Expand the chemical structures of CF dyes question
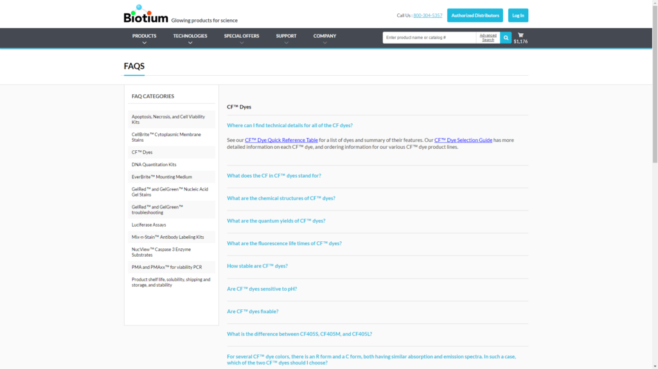 [x=281, y=198]
